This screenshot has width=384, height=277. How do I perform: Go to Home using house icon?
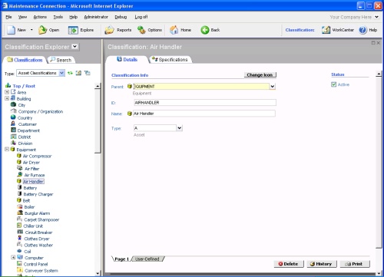point(174,30)
